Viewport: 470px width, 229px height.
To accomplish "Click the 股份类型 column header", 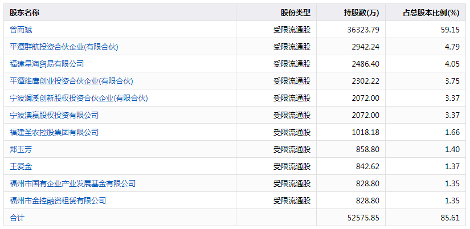I will [296, 13].
